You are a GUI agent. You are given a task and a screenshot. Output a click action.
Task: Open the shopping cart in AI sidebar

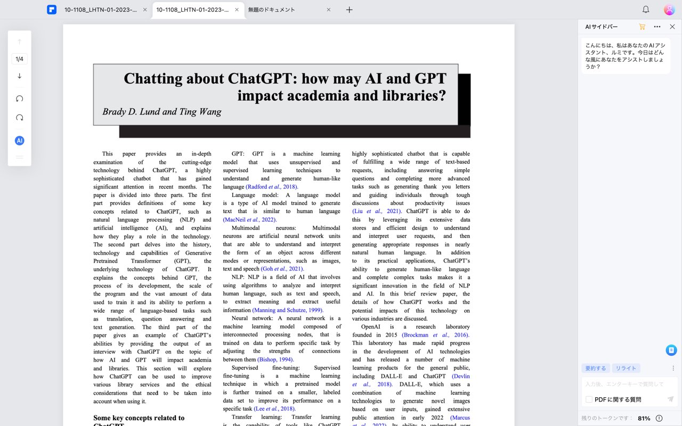tap(642, 27)
